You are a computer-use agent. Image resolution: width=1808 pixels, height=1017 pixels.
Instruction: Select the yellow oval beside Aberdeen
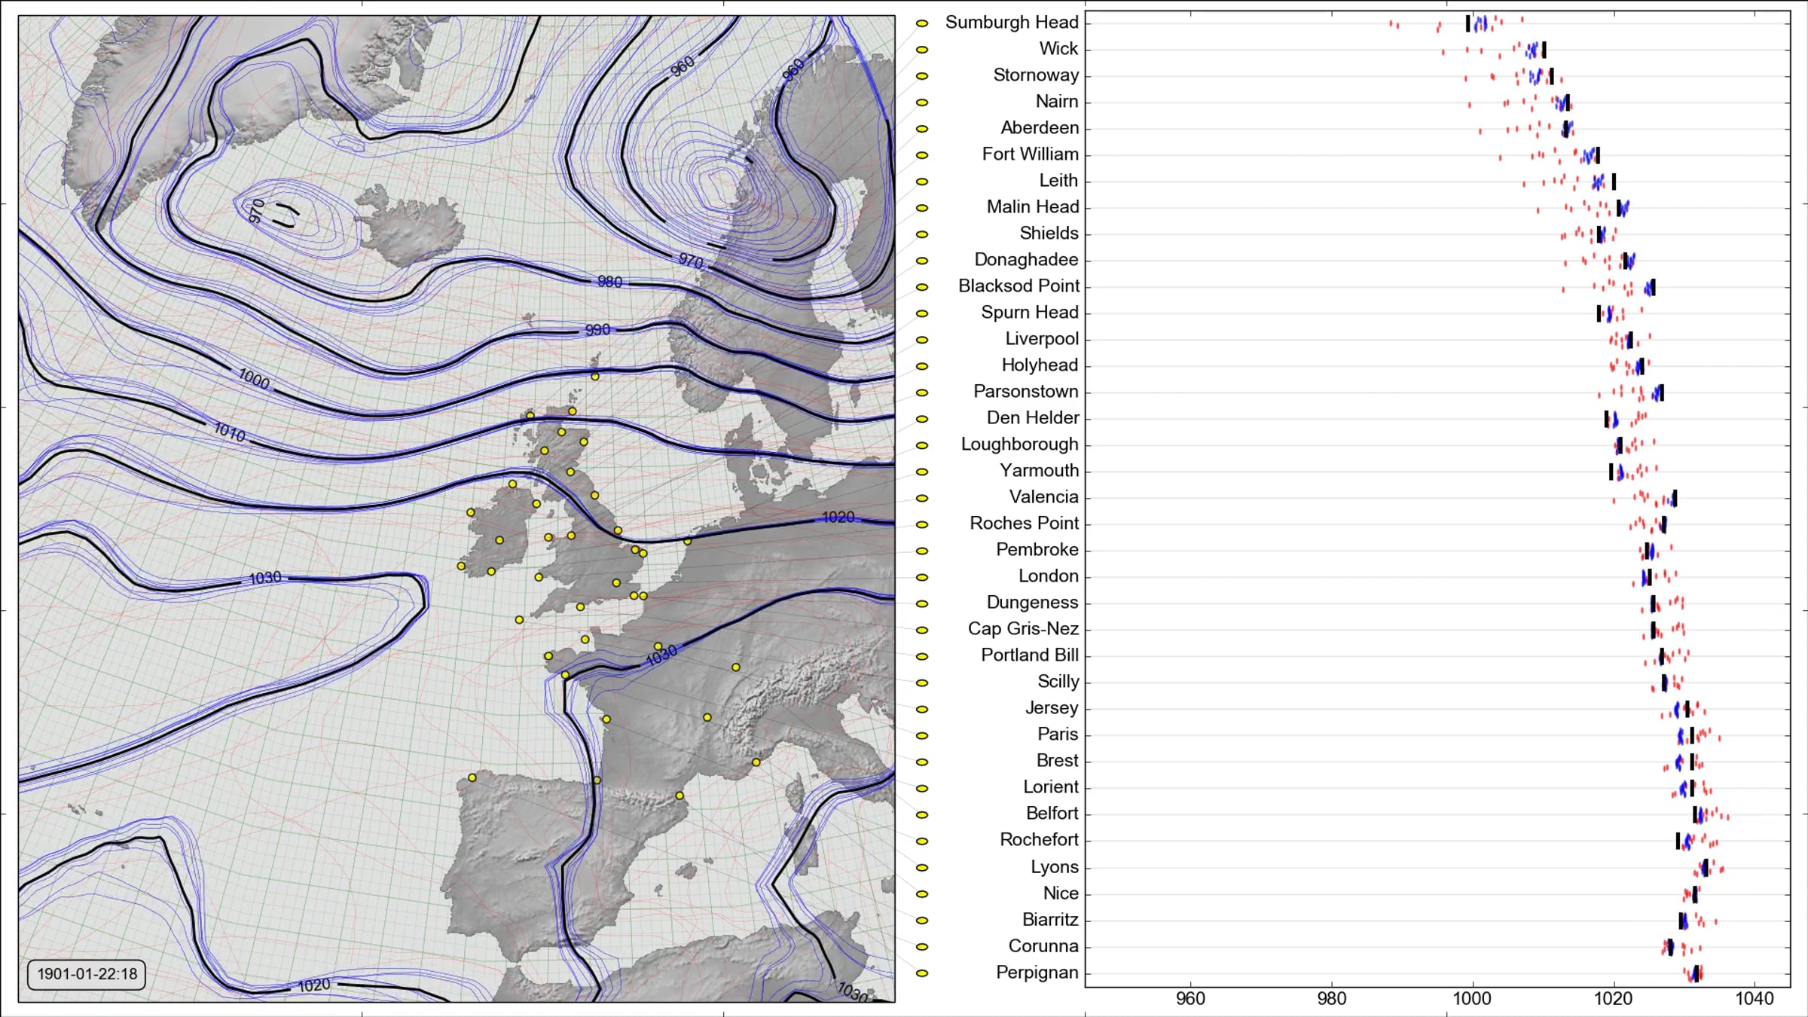click(x=921, y=129)
